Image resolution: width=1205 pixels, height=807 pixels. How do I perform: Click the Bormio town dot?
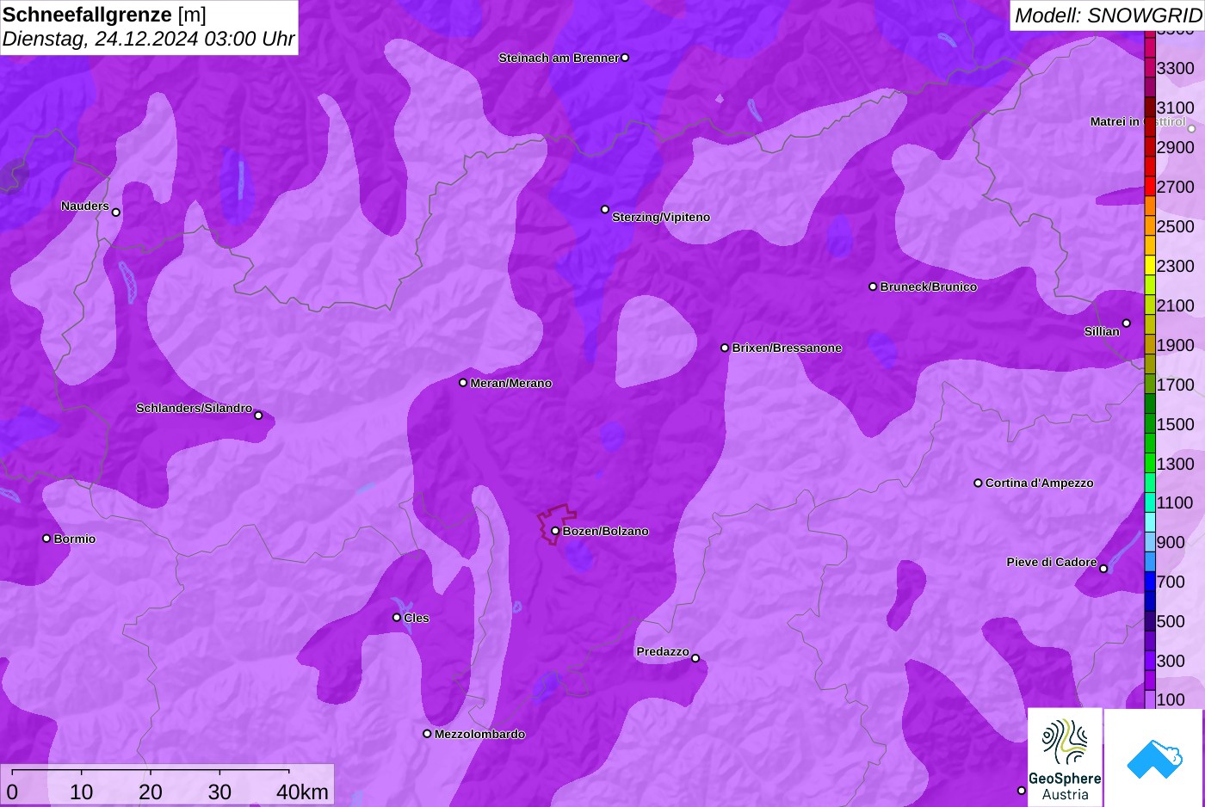click(46, 539)
